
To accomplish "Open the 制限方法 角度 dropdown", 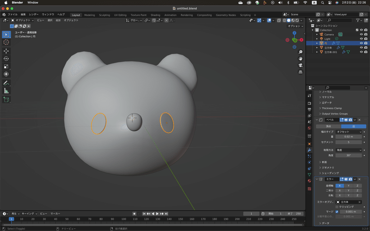I will [x=349, y=150].
